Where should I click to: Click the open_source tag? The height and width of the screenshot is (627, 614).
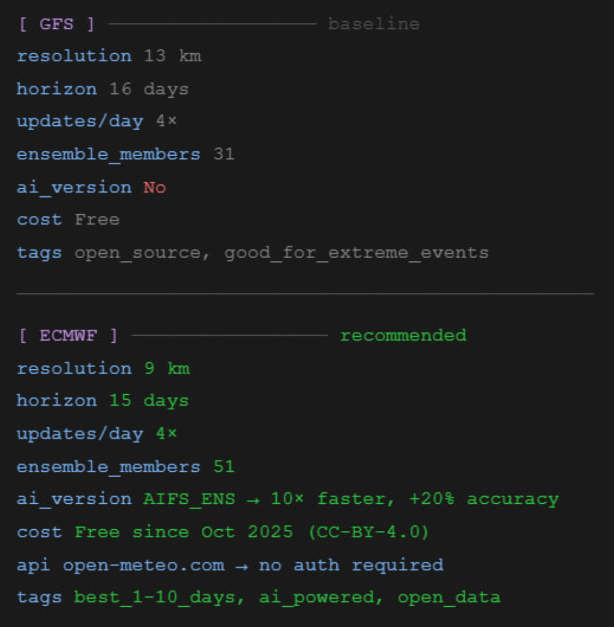pos(138,253)
